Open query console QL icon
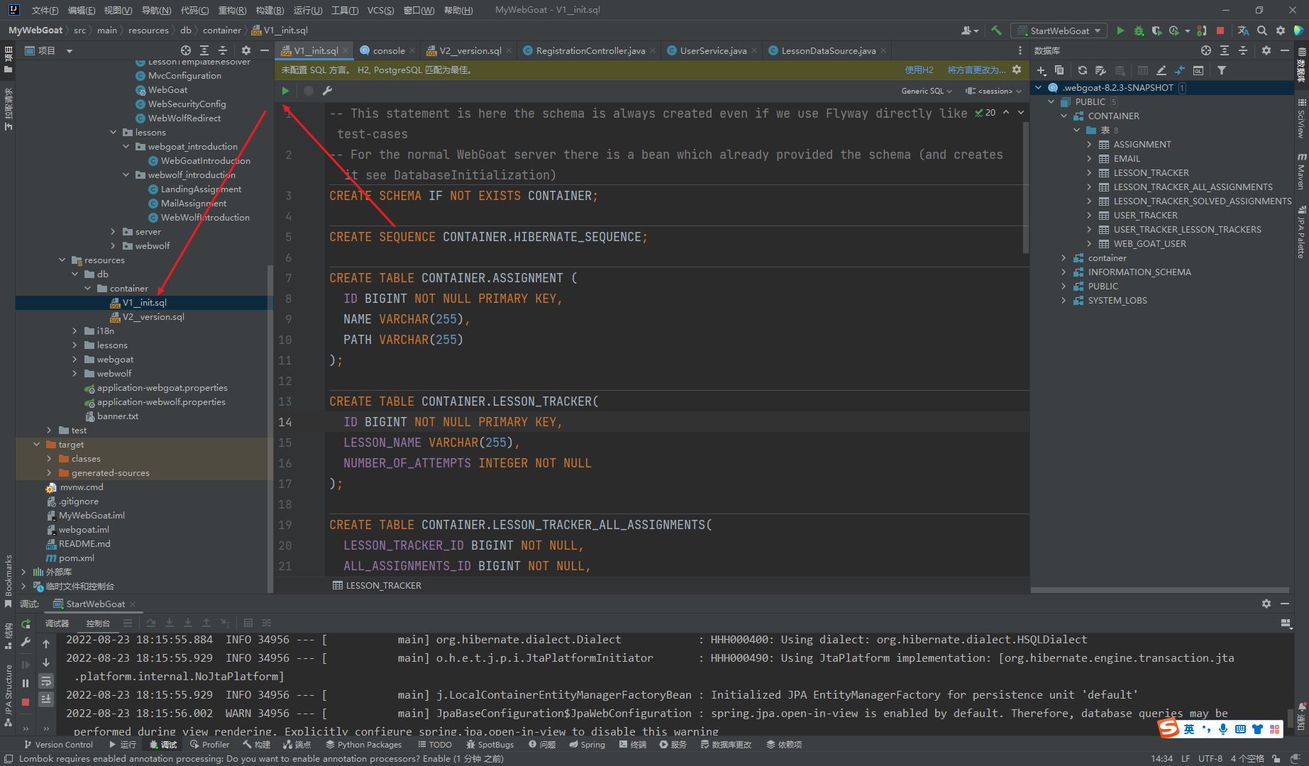 pyautogui.click(x=1198, y=70)
